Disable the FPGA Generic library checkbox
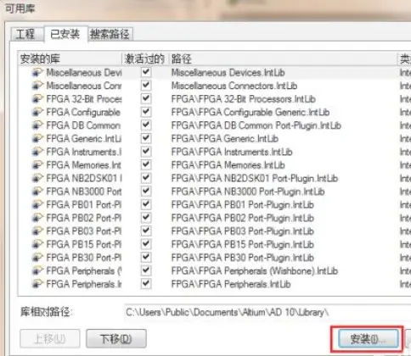The width and height of the screenshot is (411, 356). pyautogui.click(x=146, y=138)
